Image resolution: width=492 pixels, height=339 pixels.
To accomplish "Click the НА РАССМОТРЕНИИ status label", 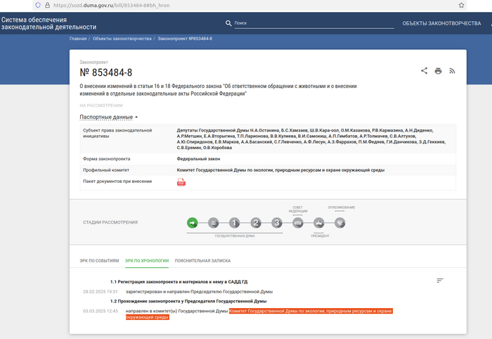I will pyautogui.click(x=101, y=105).
